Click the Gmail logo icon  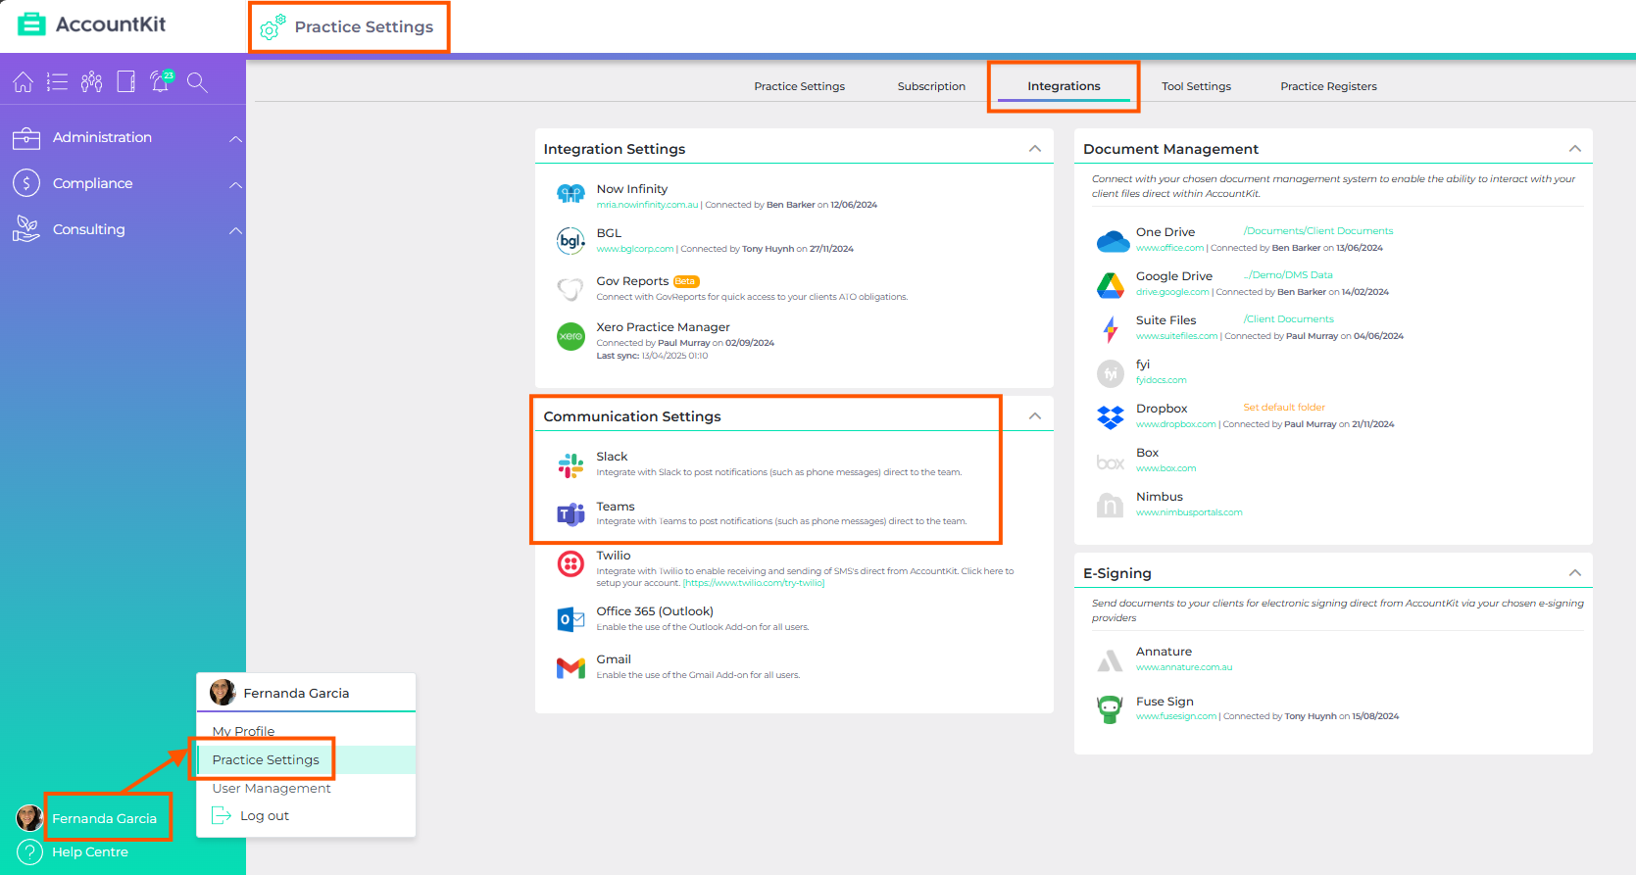pyautogui.click(x=570, y=668)
